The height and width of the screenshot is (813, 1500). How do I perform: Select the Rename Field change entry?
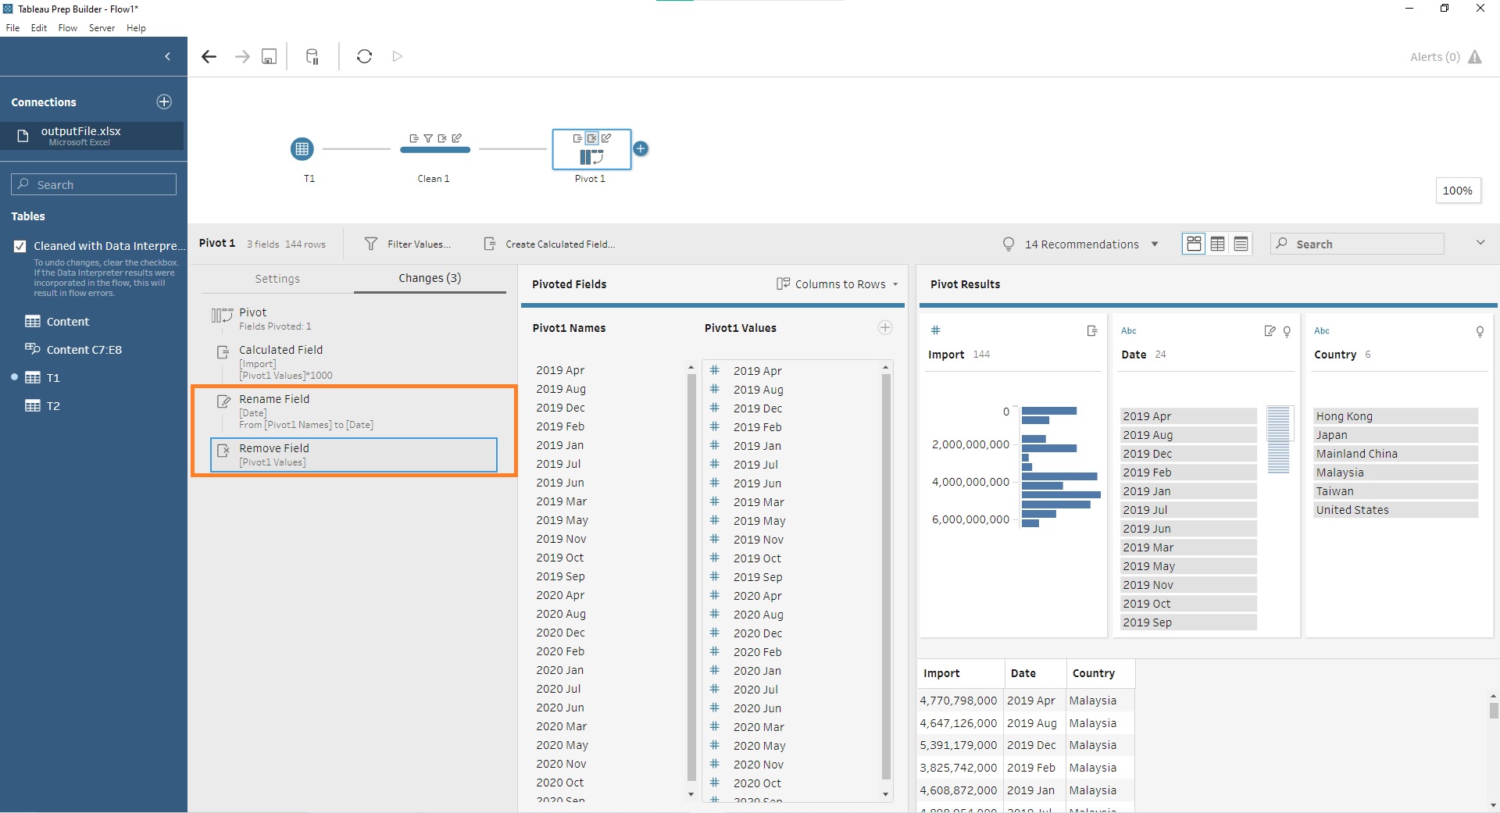354,412
